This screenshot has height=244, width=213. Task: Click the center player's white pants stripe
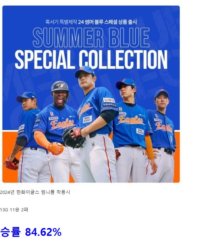click(x=108, y=159)
